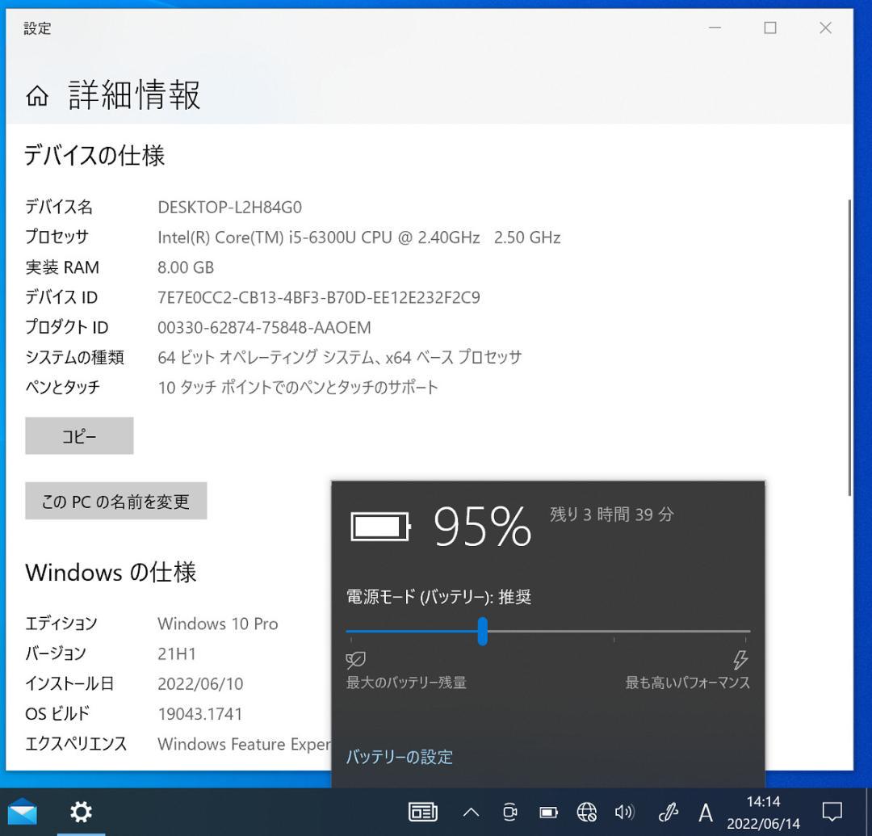Image resolution: width=872 pixels, height=836 pixels.
Task: Select the Intel Core i5-6300U processor text
Action: click(x=358, y=237)
